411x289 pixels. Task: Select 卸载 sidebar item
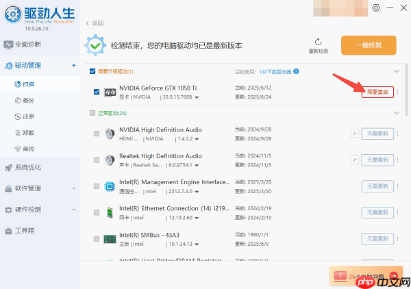25,133
